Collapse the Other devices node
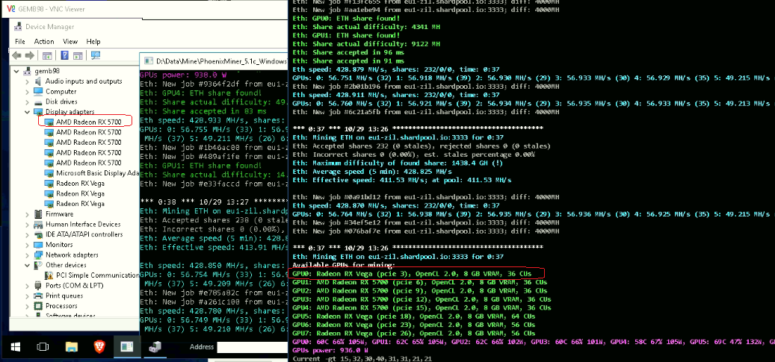 pyautogui.click(x=28, y=265)
